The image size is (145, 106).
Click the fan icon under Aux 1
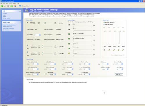119,50
